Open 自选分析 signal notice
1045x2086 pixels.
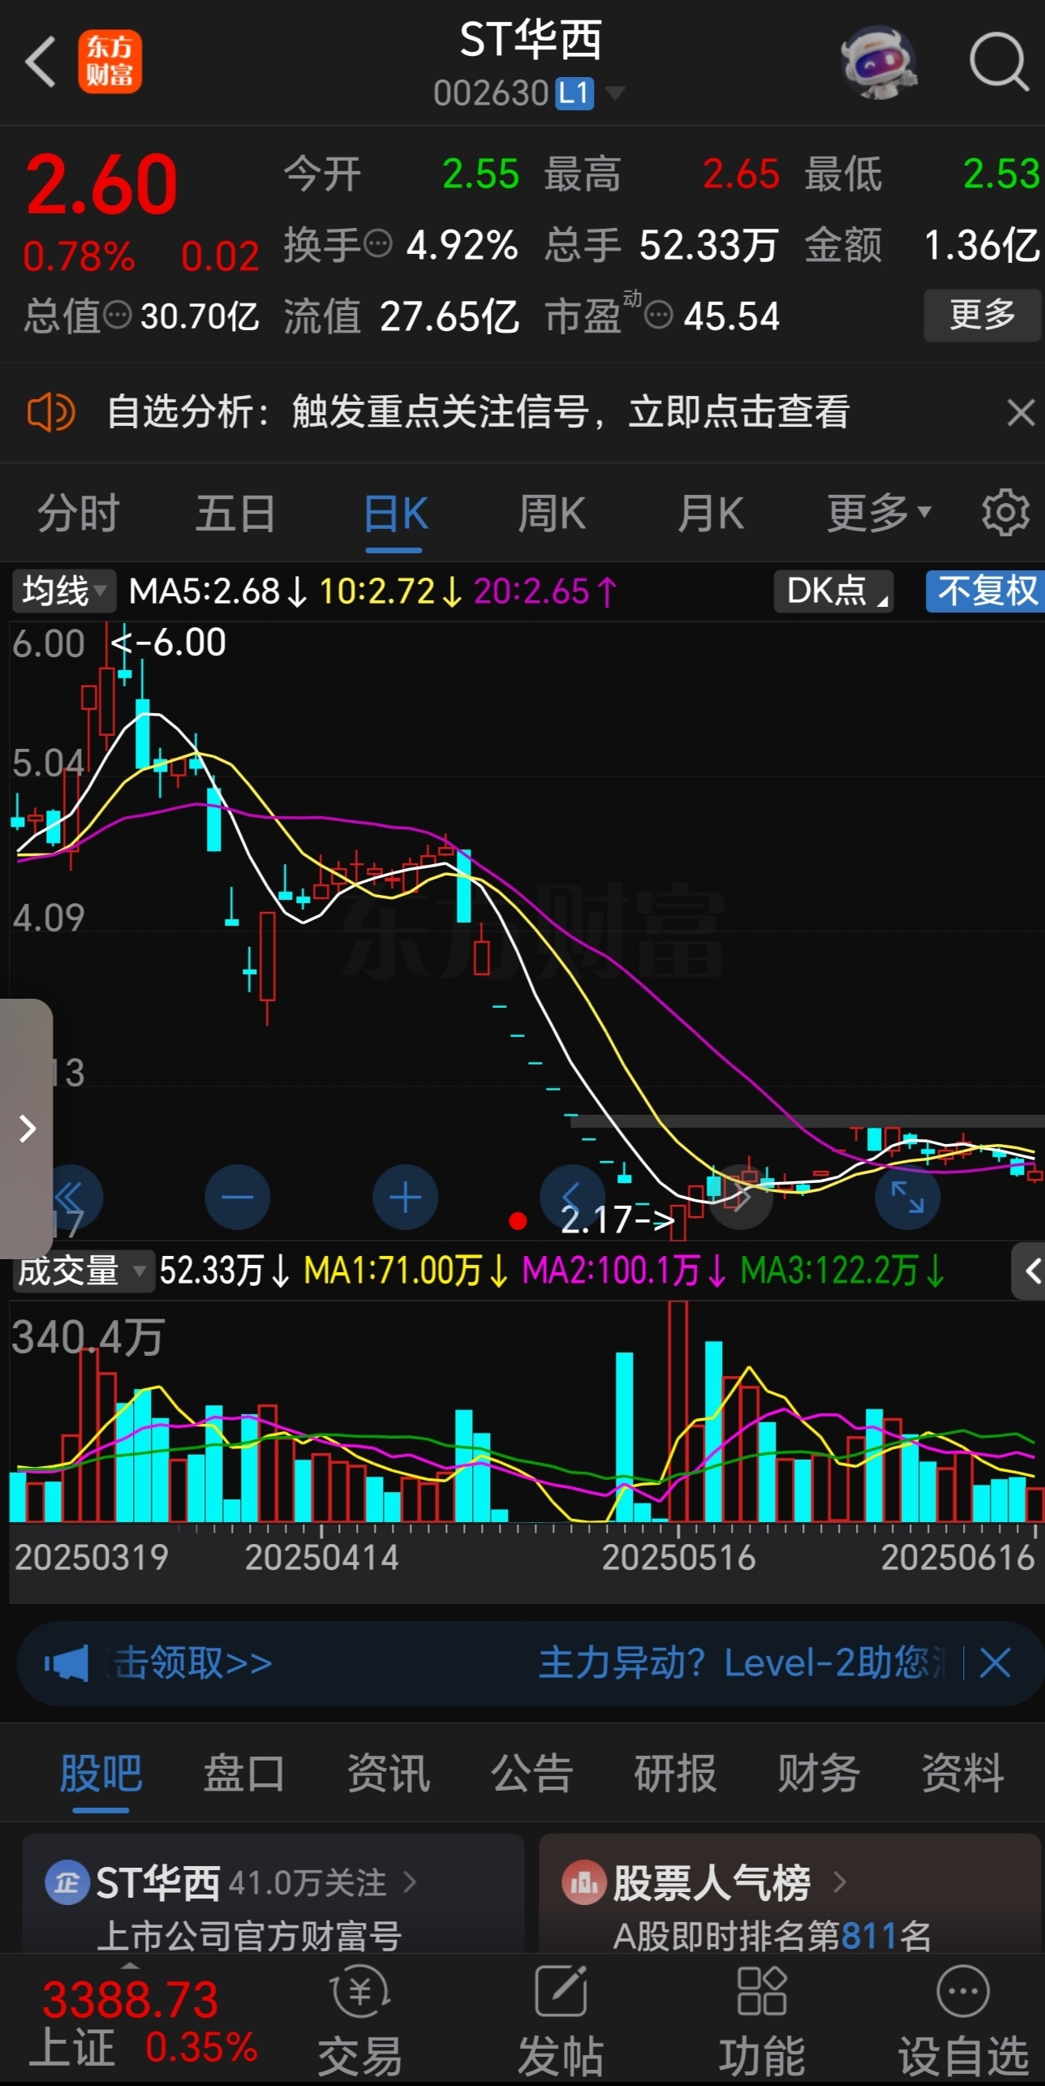(479, 412)
